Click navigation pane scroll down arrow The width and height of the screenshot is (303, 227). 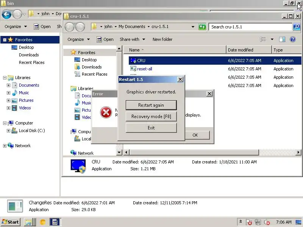pos(119,152)
